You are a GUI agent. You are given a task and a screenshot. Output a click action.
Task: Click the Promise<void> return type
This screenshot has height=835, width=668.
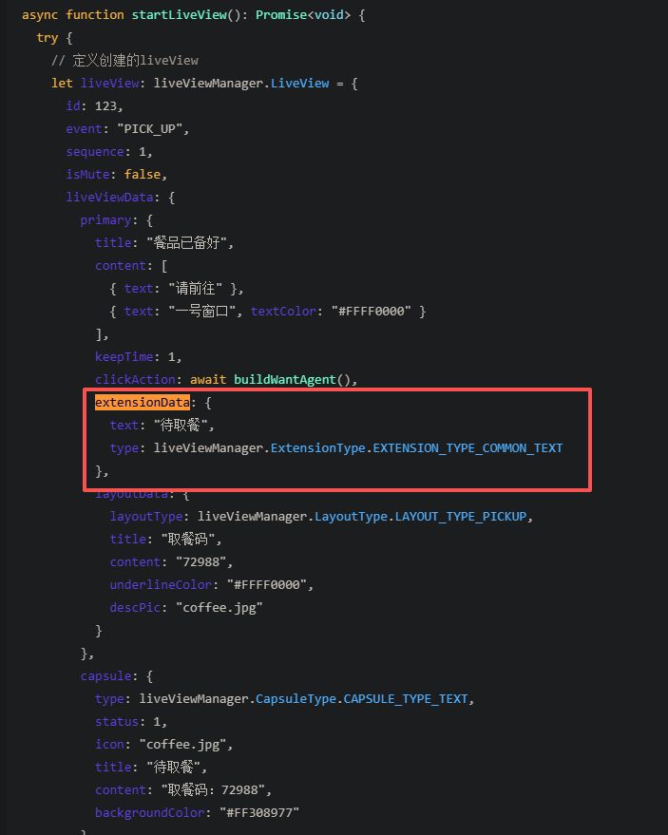pos(303,15)
